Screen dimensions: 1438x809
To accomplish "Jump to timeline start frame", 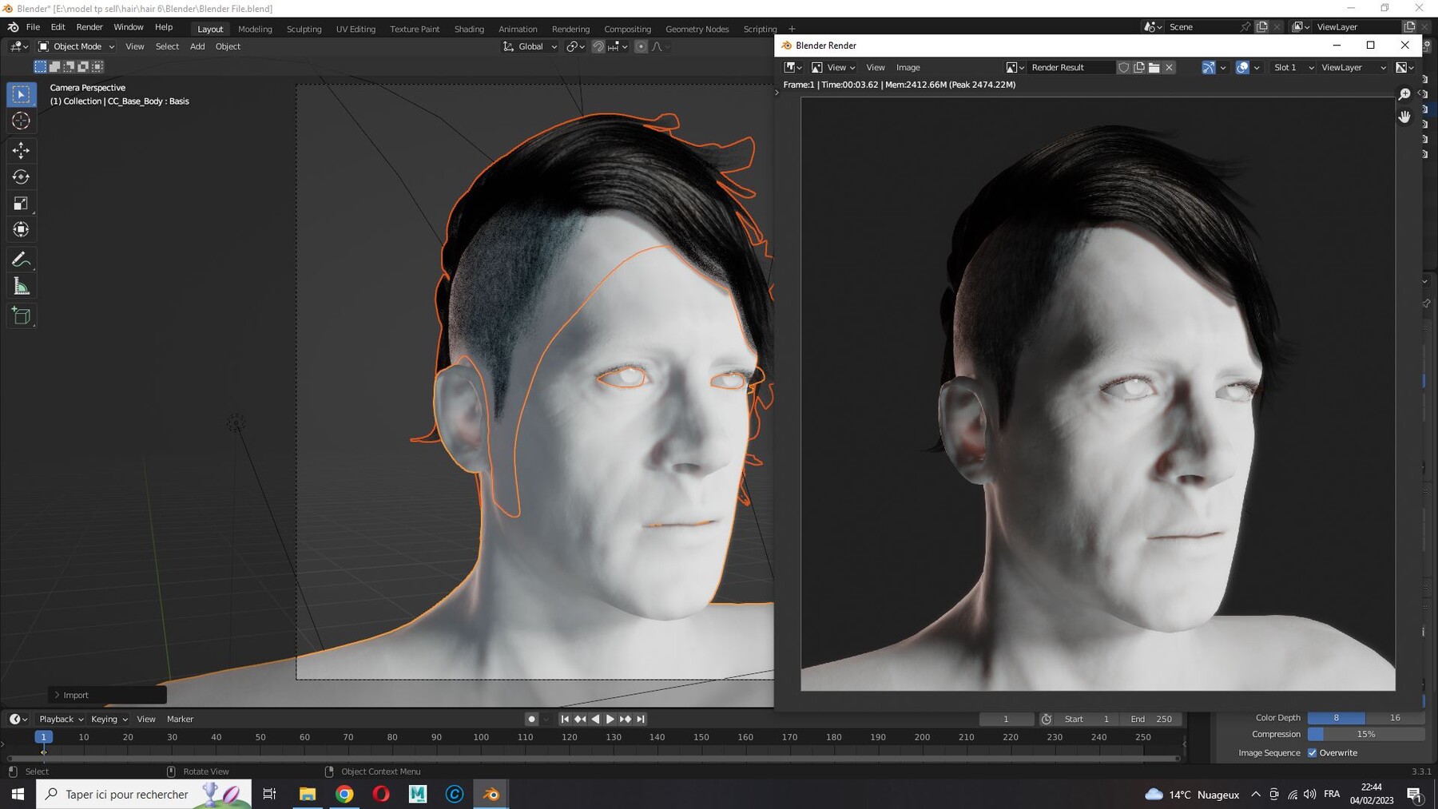I will pyautogui.click(x=565, y=720).
